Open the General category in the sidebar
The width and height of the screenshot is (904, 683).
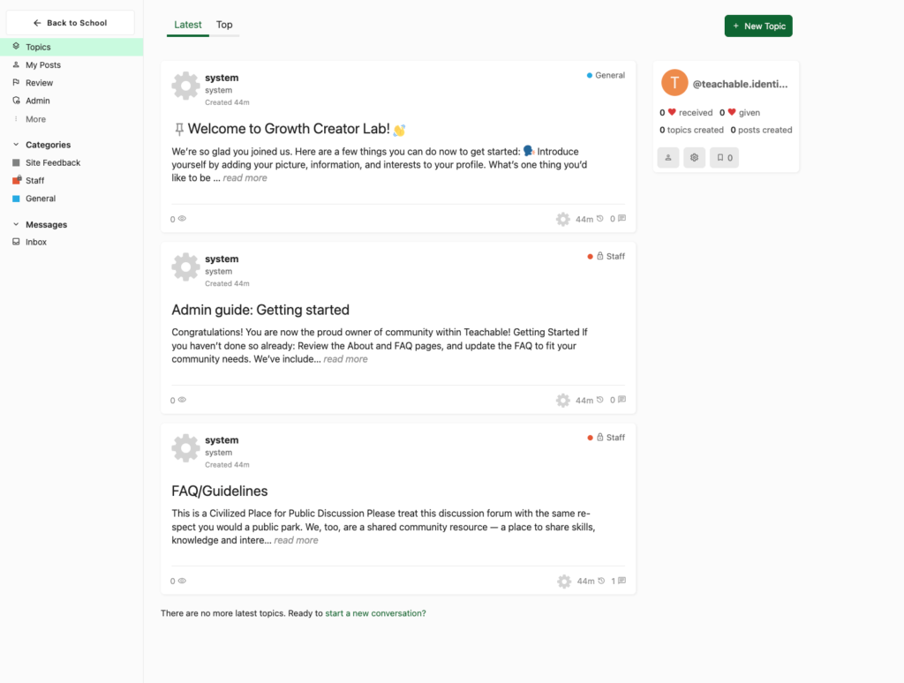(x=41, y=198)
